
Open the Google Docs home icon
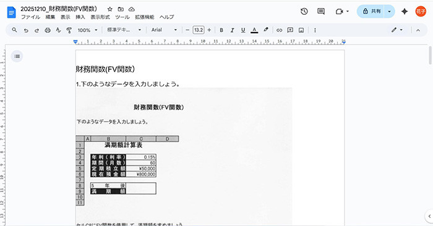click(x=11, y=12)
